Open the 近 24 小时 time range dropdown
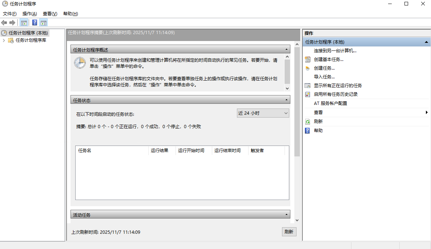 (263, 113)
